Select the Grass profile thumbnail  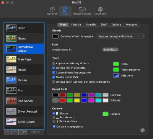[x=11, y=38]
